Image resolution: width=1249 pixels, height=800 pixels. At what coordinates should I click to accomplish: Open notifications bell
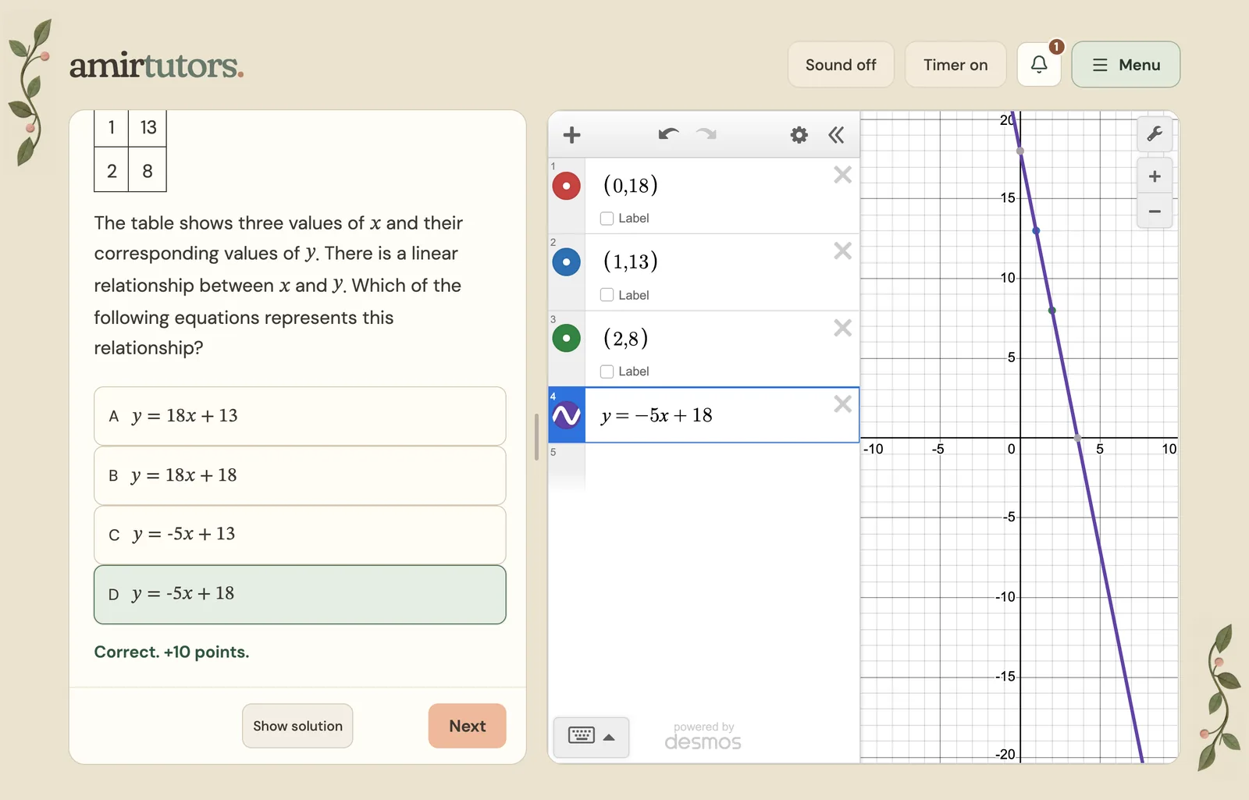1039,64
